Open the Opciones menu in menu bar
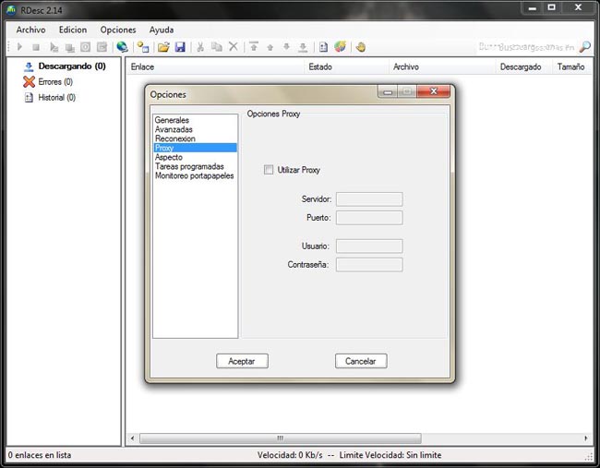This screenshot has width=600, height=468. pos(118,30)
